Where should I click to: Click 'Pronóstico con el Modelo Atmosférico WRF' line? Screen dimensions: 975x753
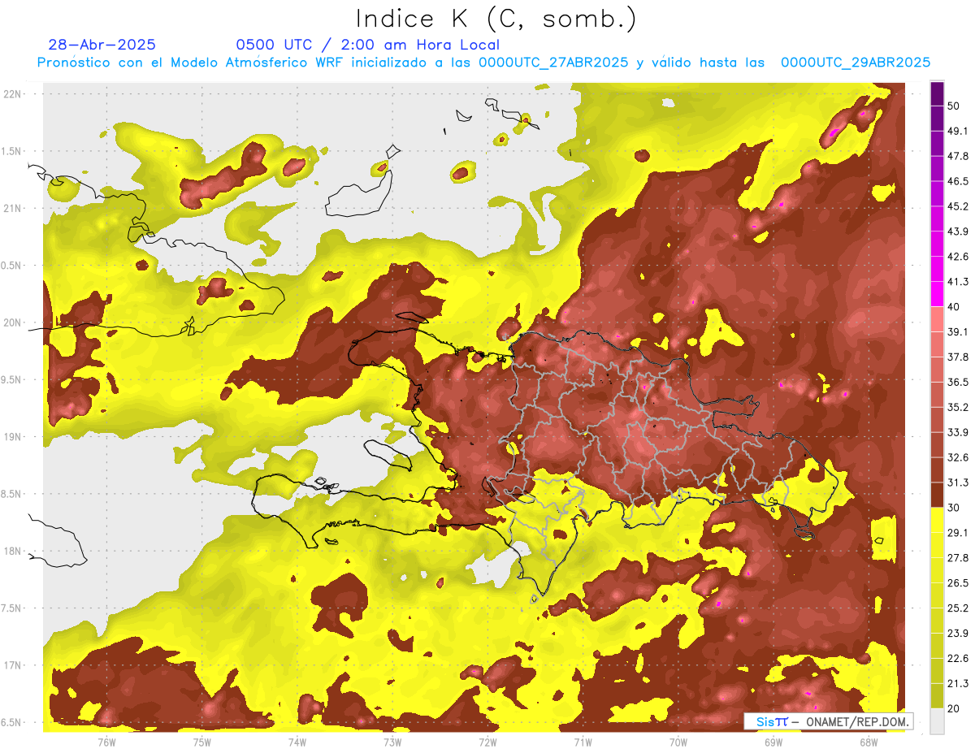pos(483,63)
